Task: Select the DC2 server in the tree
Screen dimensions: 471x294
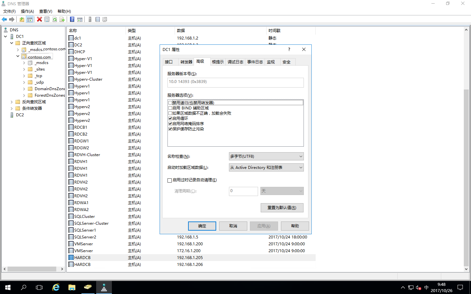Action: [x=20, y=115]
